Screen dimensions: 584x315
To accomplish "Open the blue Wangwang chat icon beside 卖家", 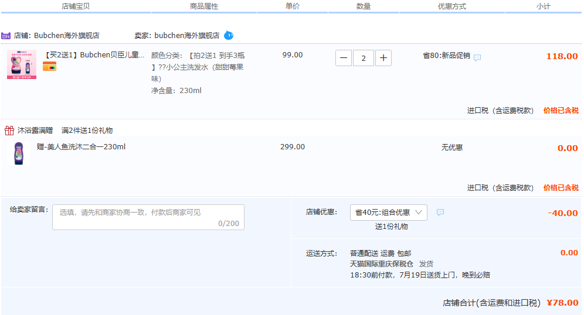I will point(229,35).
